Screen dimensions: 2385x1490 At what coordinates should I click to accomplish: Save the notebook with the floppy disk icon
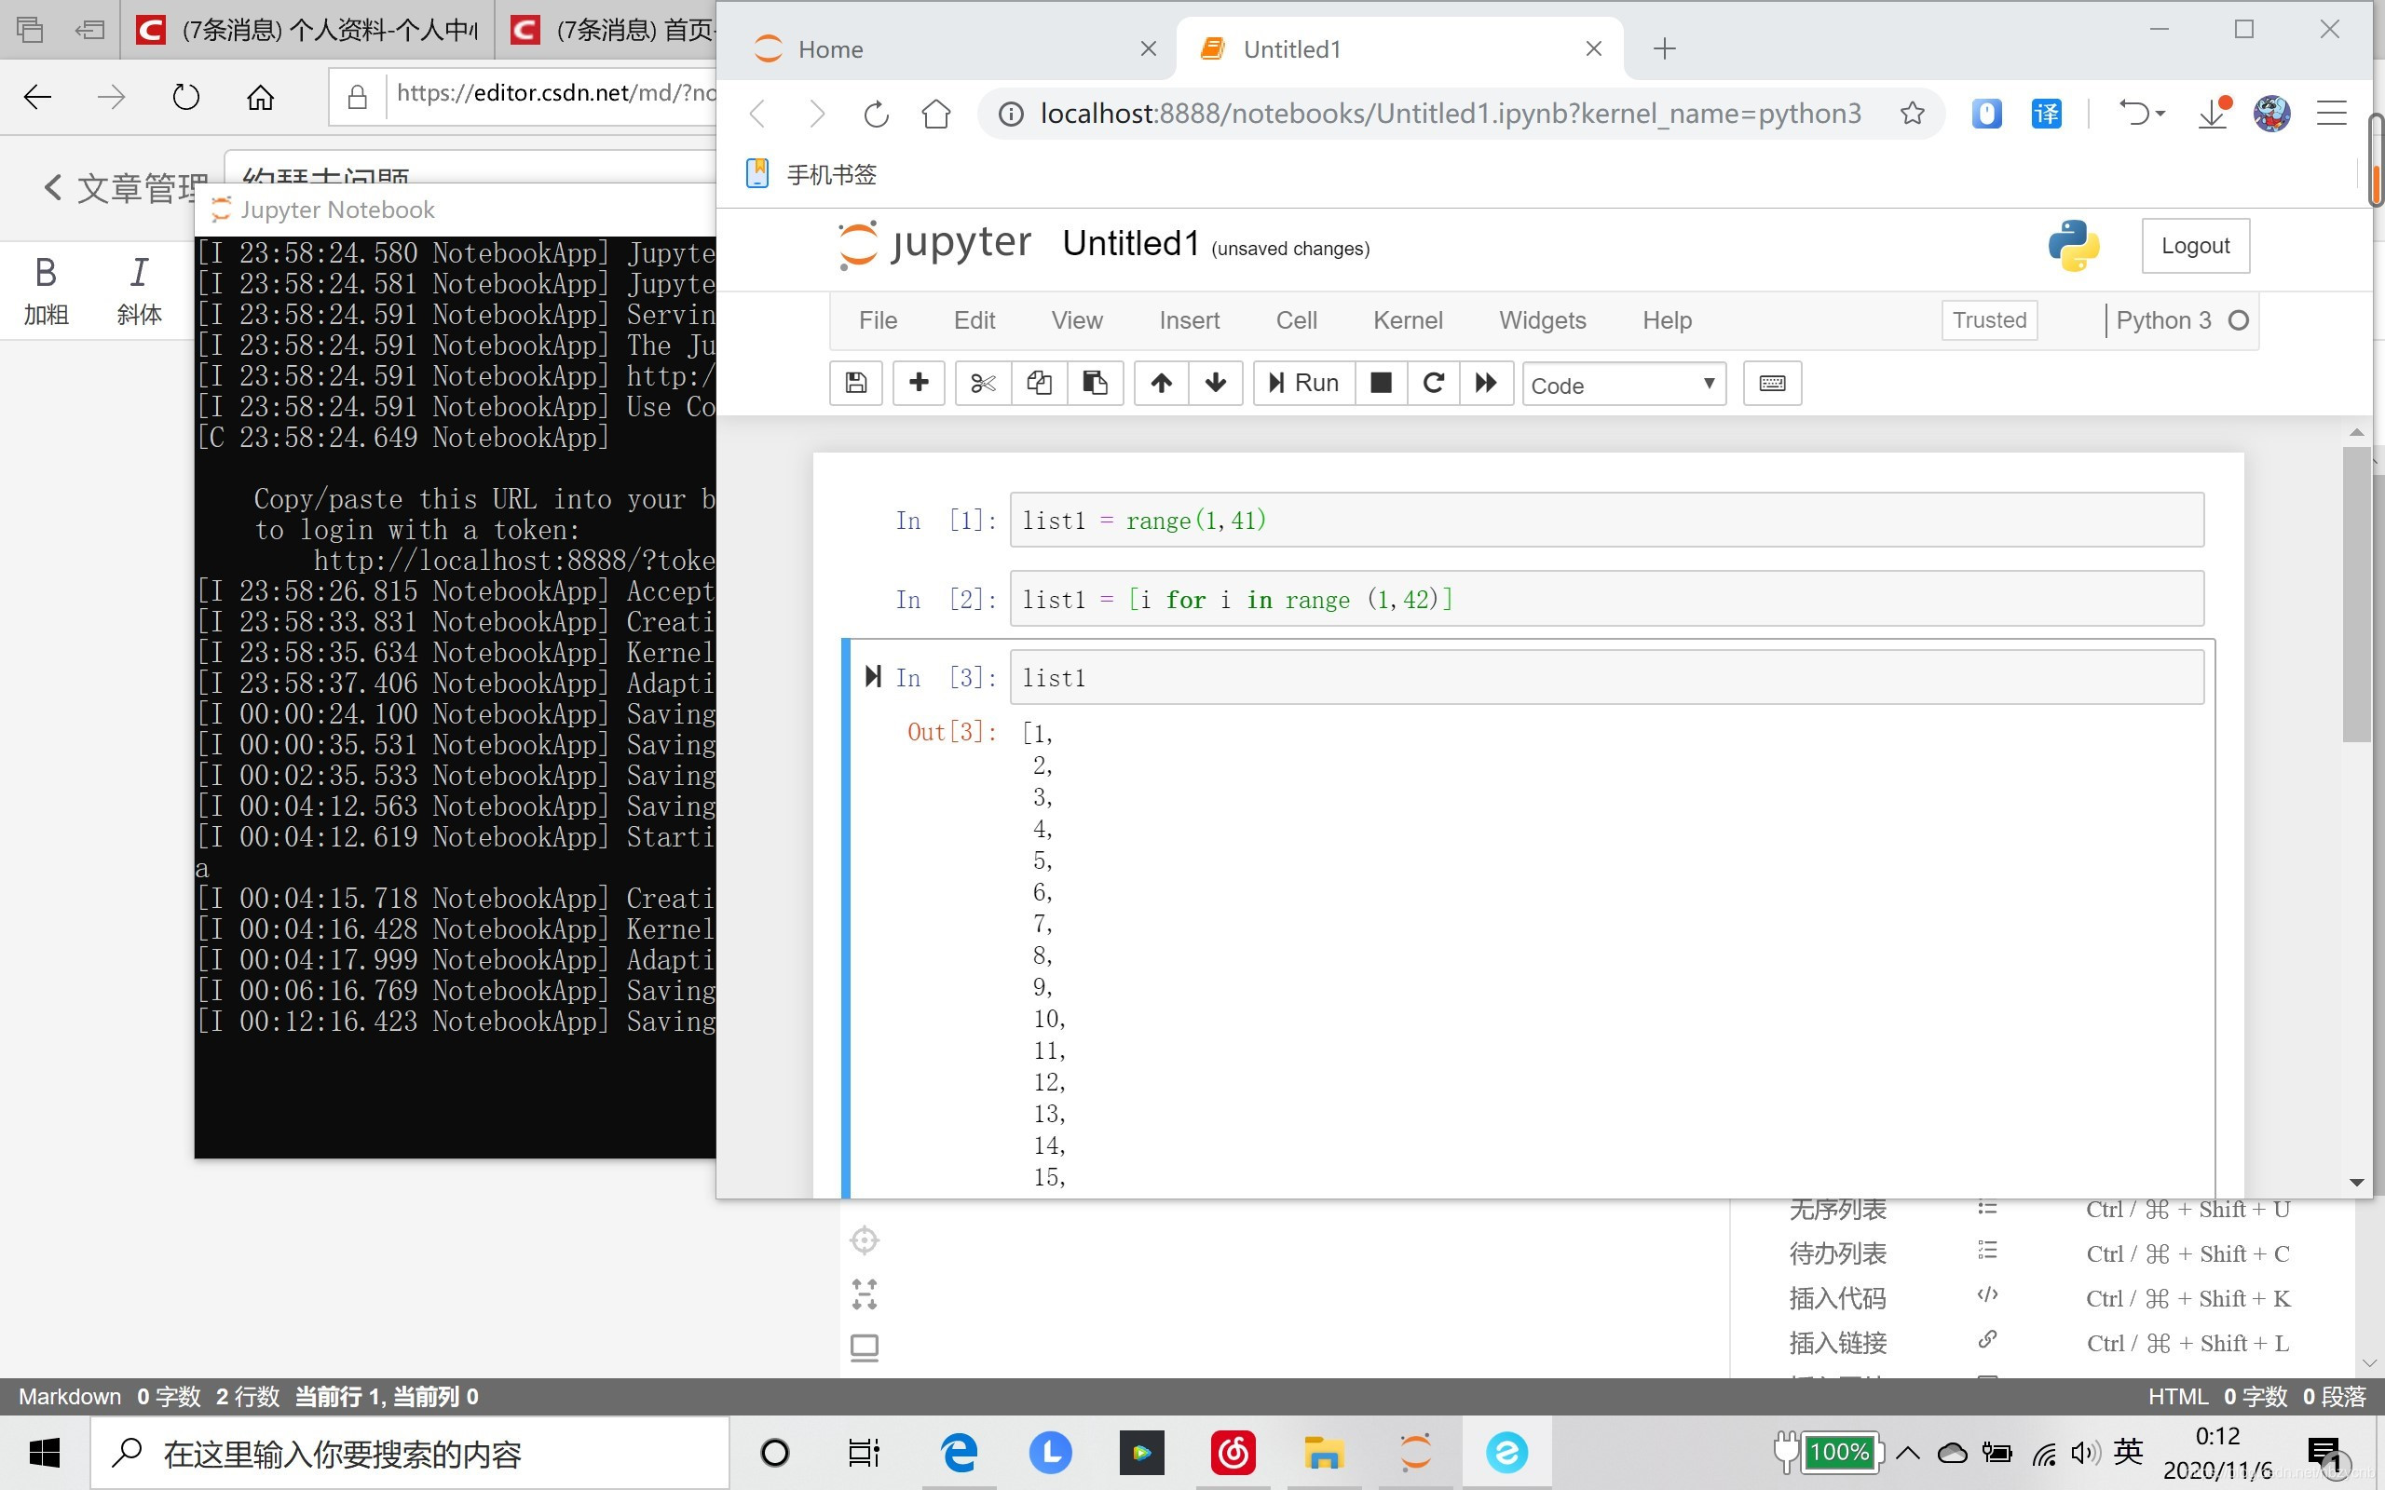[x=855, y=384]
